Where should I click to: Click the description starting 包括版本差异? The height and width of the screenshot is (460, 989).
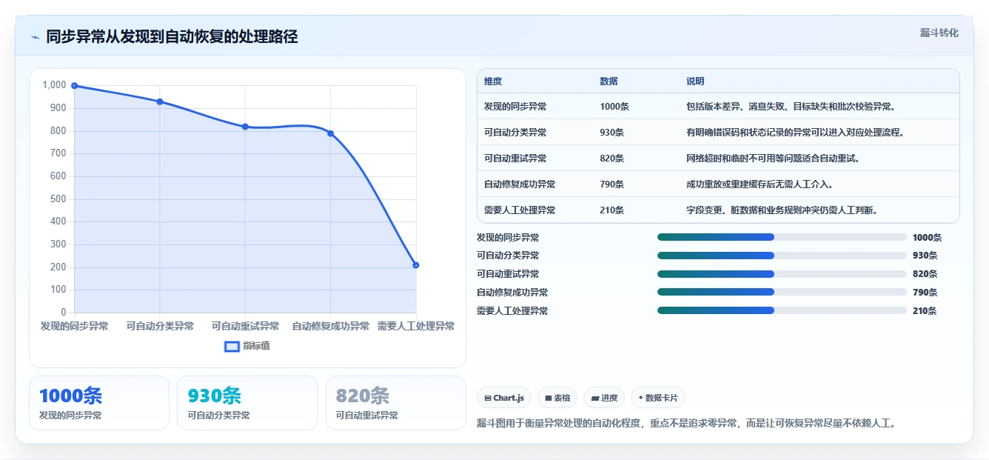pyautogui.click(x=792, y=107)
